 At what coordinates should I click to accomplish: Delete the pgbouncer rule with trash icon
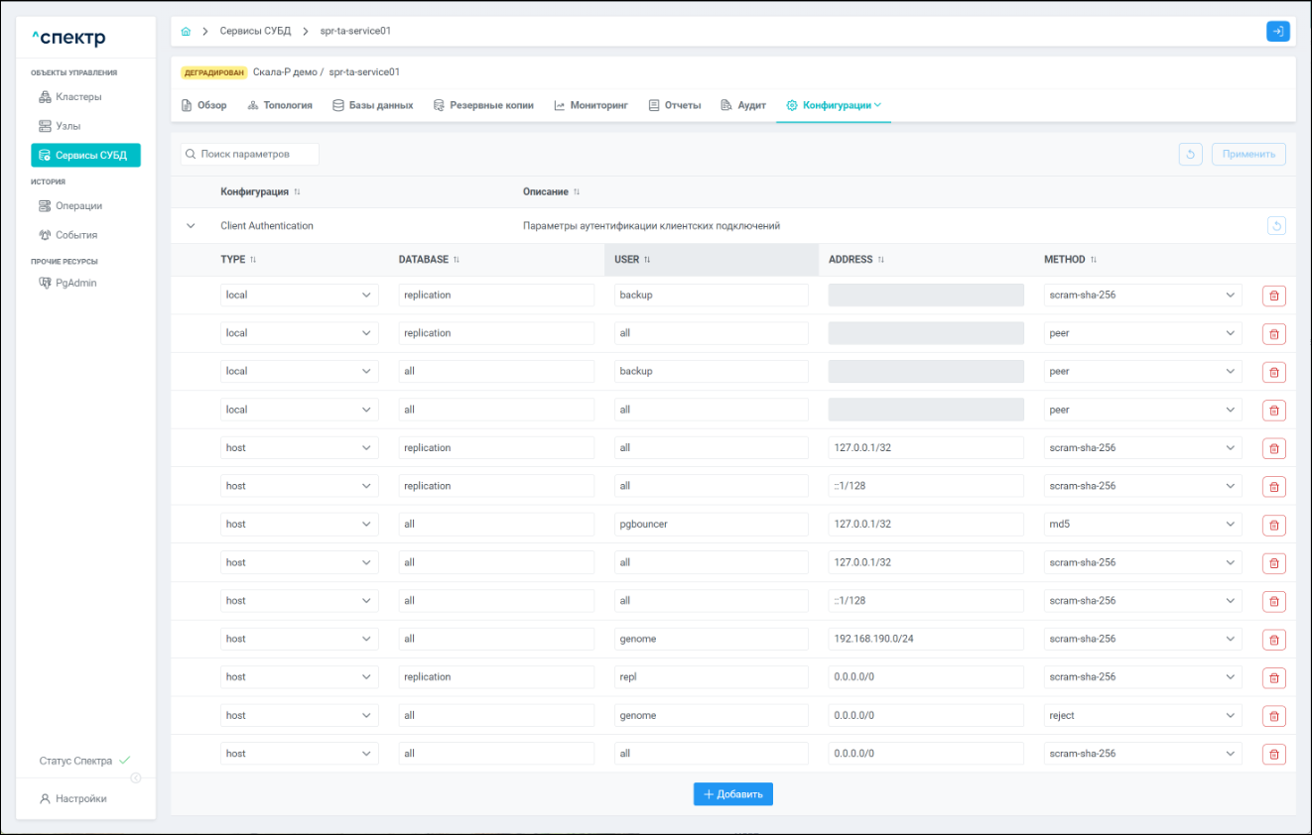[1273, 525]
